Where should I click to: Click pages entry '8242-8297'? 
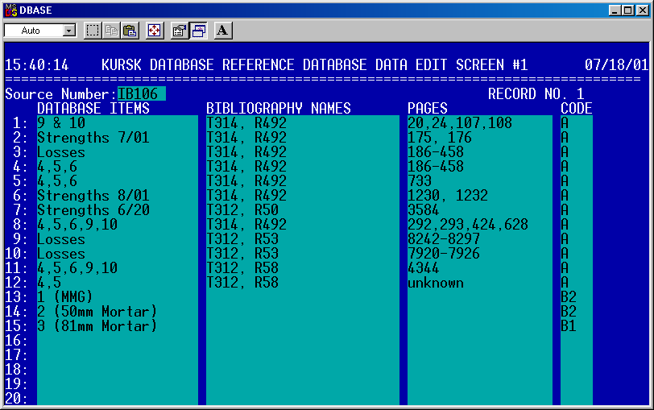(x=444, y=239)
